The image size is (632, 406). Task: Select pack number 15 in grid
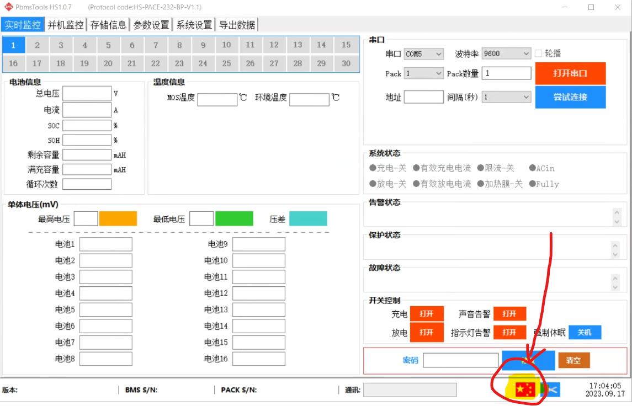[346, 45]
